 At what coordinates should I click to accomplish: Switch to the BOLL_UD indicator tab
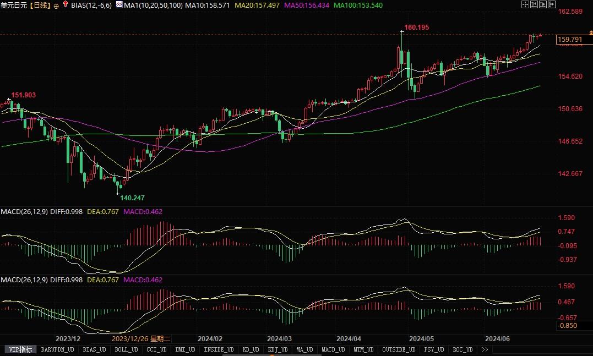(x=126, y=349)
